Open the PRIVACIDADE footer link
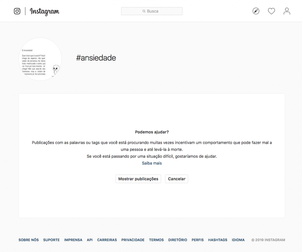The height and width of the screenshot is (252, 302). [133, 240]
